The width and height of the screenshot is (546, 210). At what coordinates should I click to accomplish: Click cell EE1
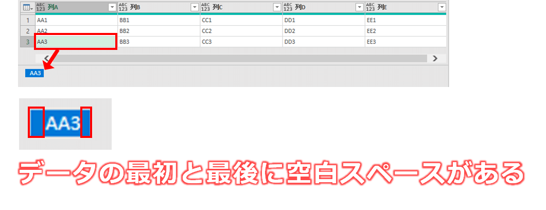pos(406,20)
